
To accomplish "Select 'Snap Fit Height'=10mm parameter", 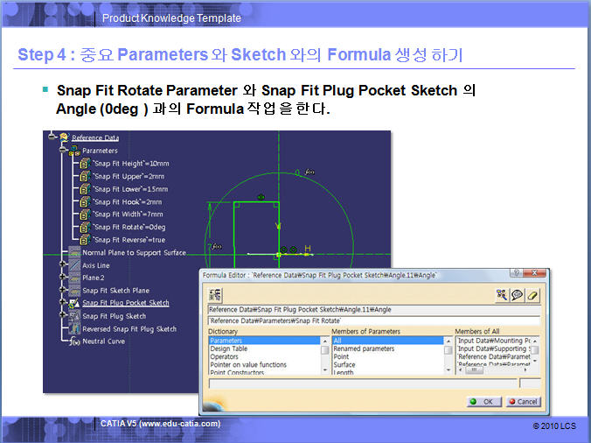I will (x=131, y=164).
